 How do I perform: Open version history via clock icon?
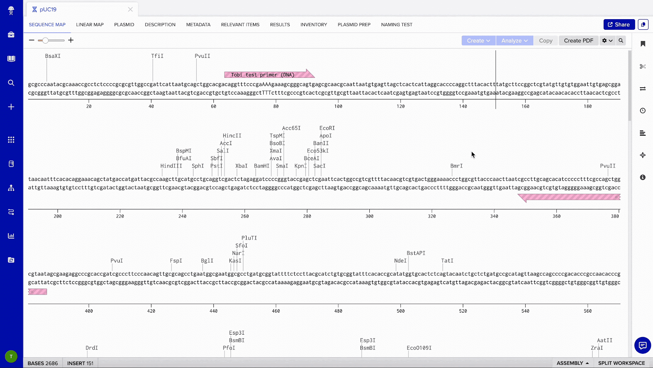coord(642,110)
